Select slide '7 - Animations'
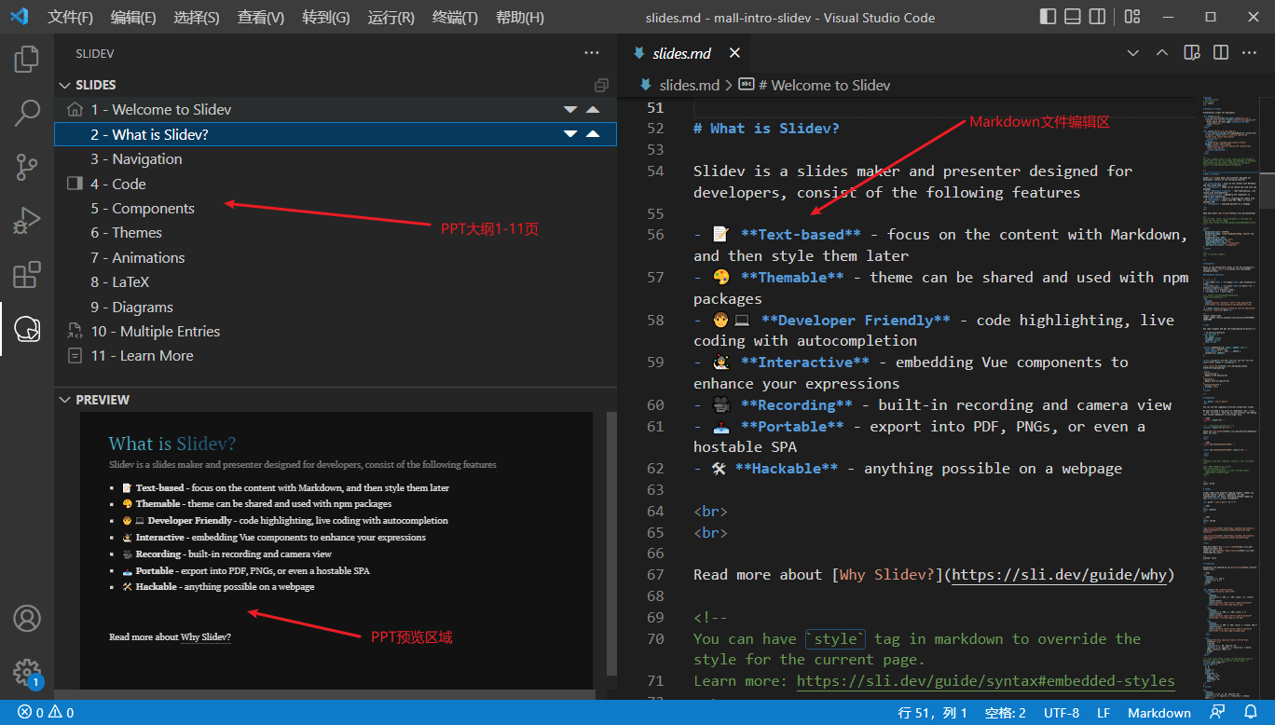Screen dimensions: 1275x725 coord(336,258)
